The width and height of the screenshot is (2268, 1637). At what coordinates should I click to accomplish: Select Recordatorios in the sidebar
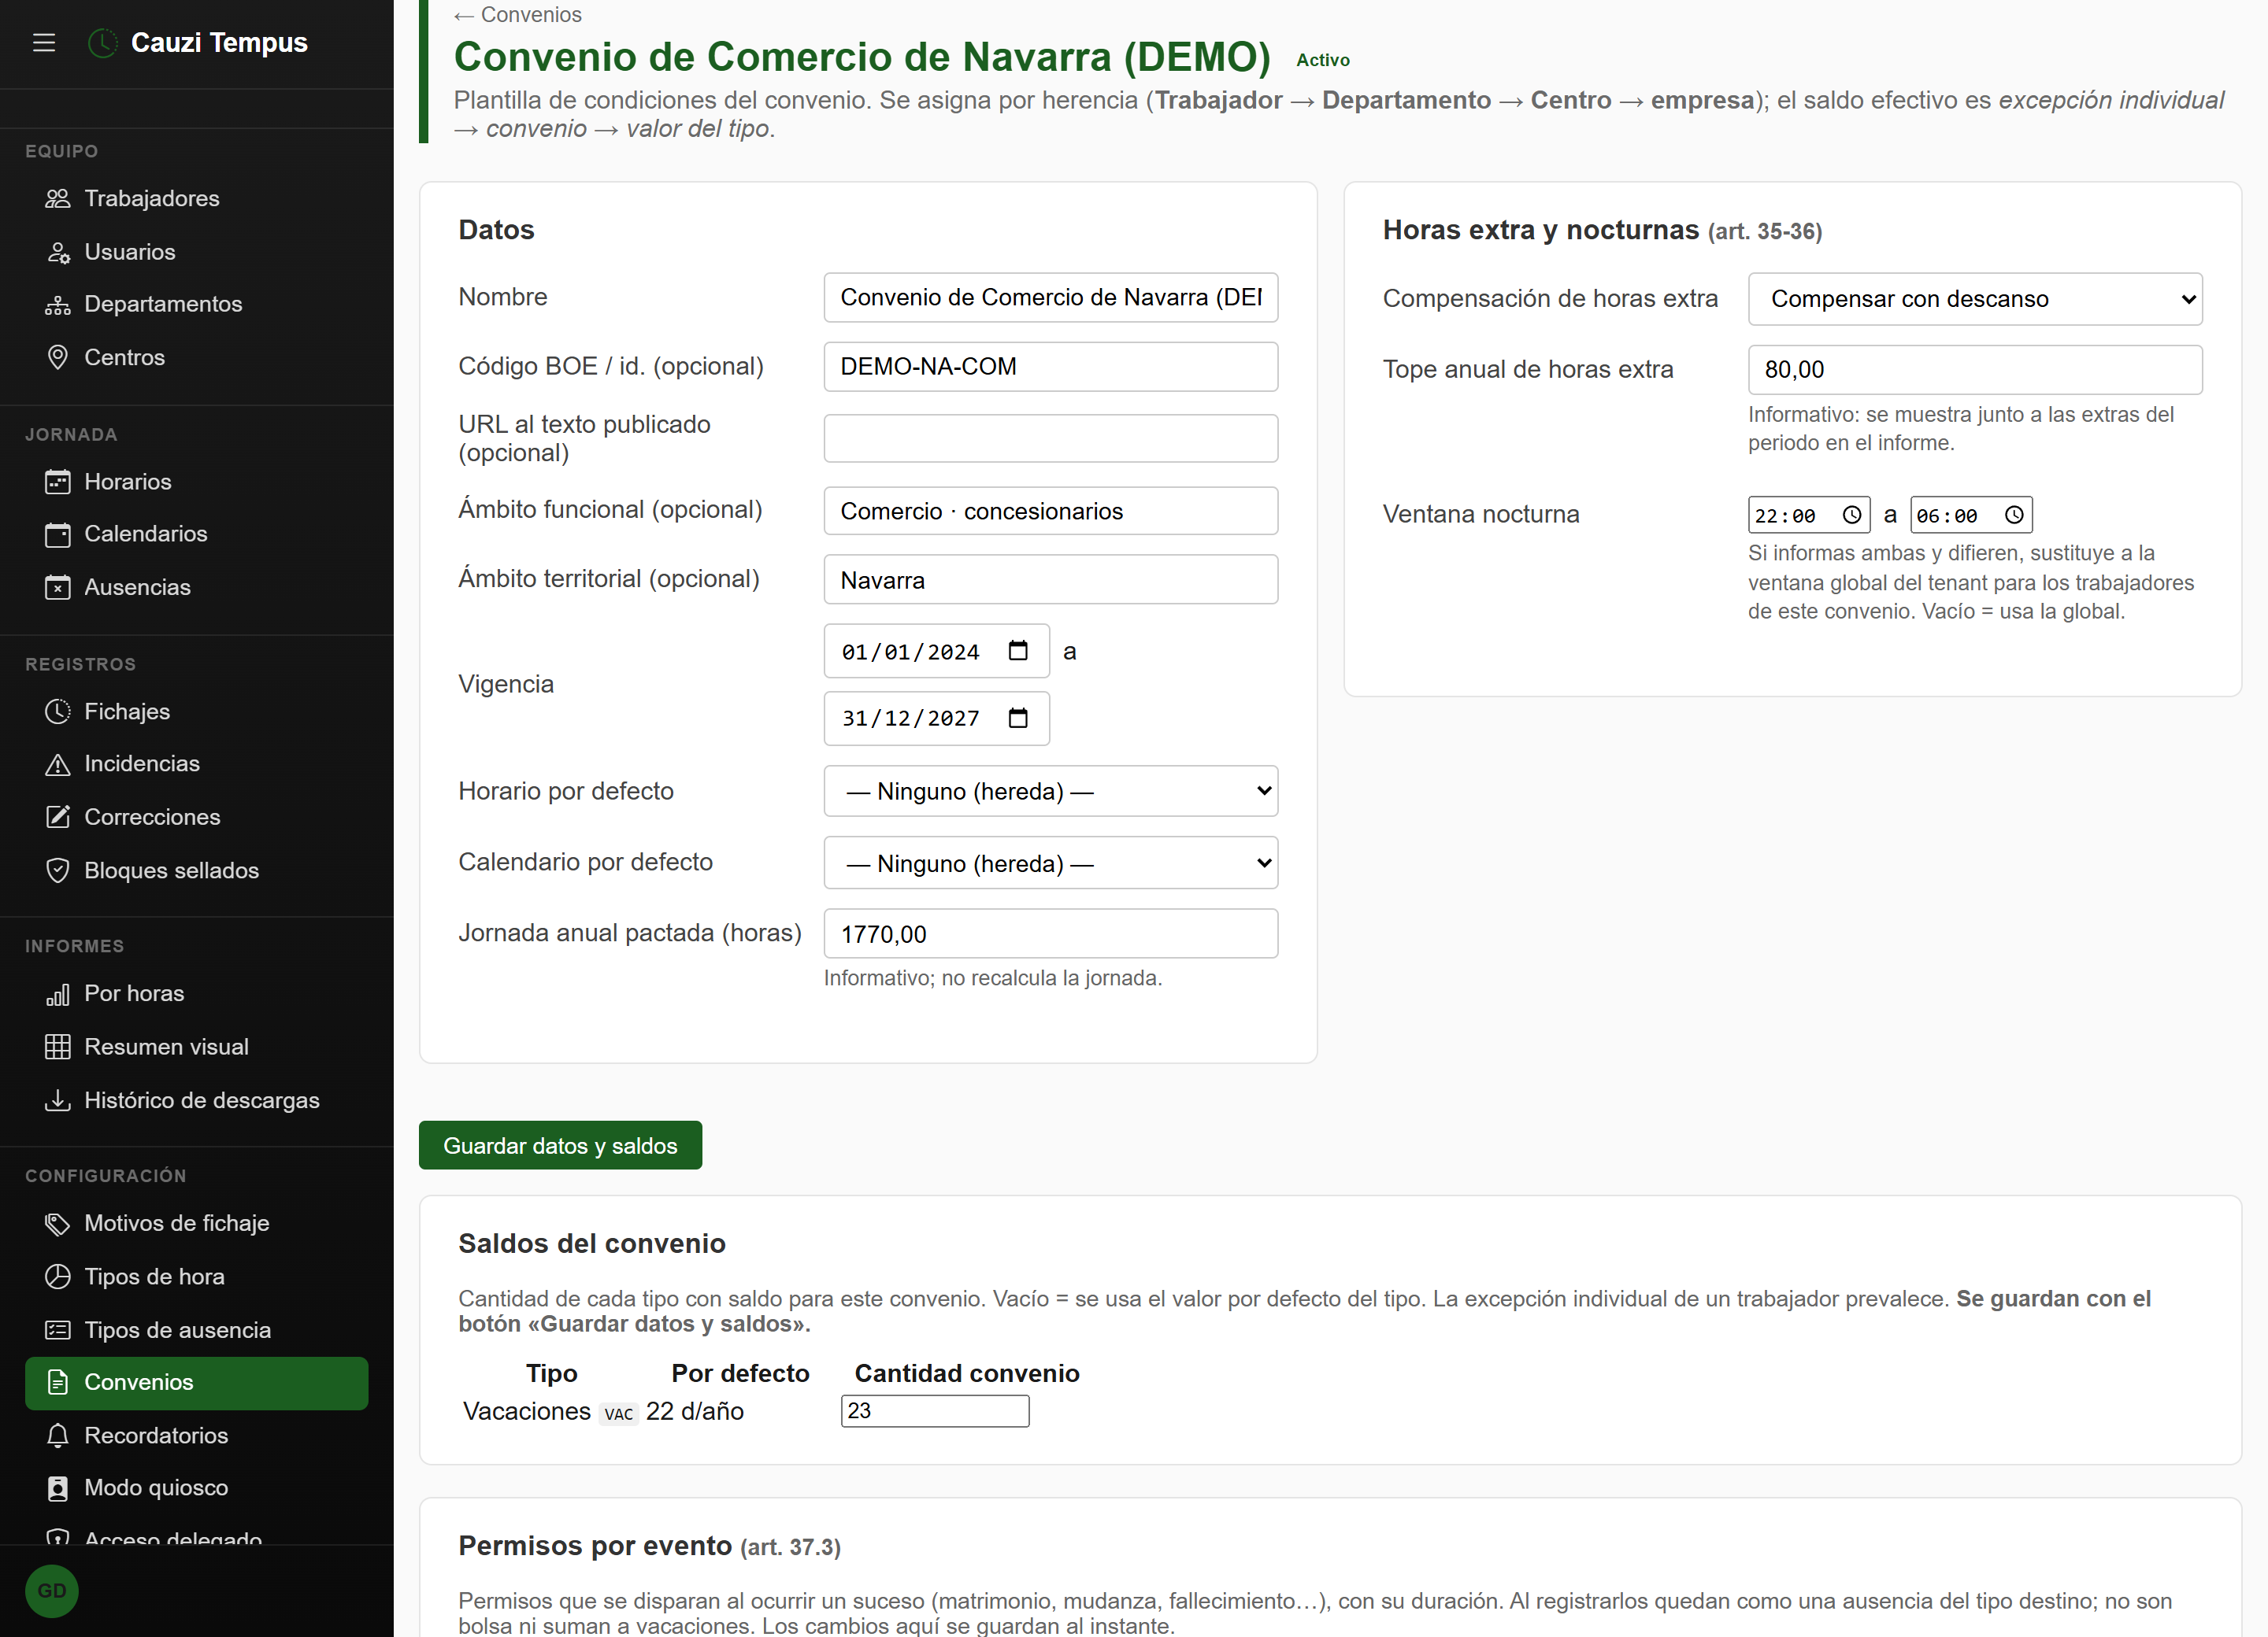pyautogui.click(x=196, y=1435)
